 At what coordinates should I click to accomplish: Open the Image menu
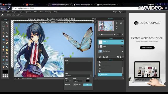(14, 12)
